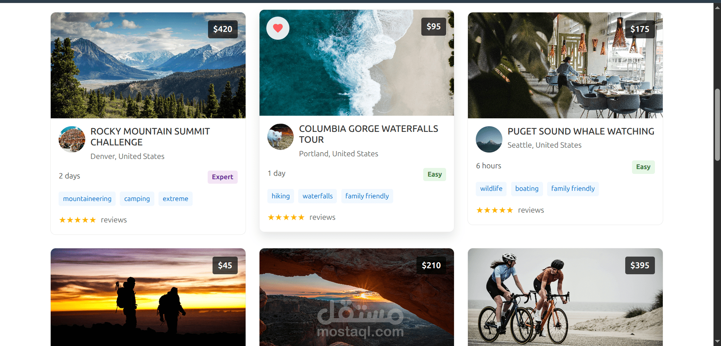Click the Puget Sound guide avatar

(x=489, y=139)
